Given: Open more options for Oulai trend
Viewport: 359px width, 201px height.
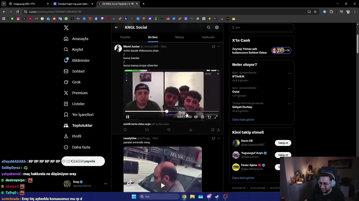Looking at the screenshot, I should (x=289, y=89).
